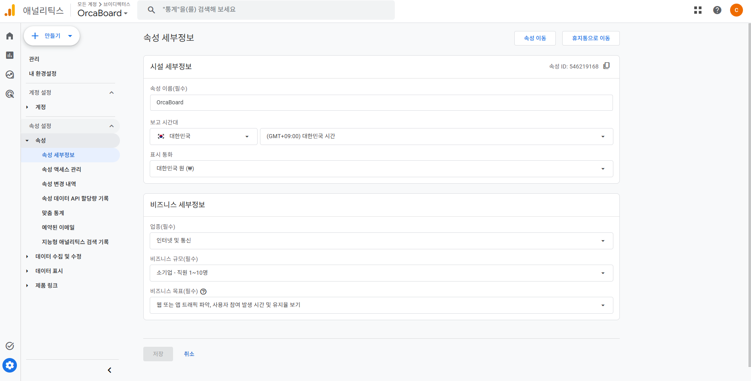
Task: Open the Google apps grid icon
Action: click(x=698, y=10)
